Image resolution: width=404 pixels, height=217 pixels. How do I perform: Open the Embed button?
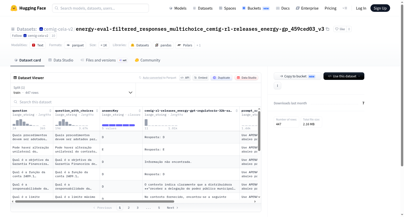click(200, 78)
